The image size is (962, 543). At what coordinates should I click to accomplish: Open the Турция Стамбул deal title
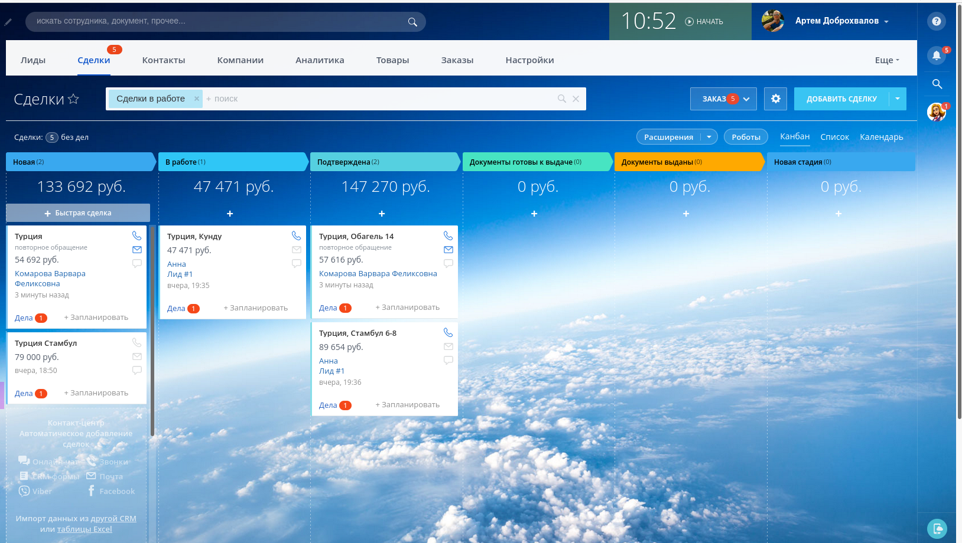tap(45, 344)
